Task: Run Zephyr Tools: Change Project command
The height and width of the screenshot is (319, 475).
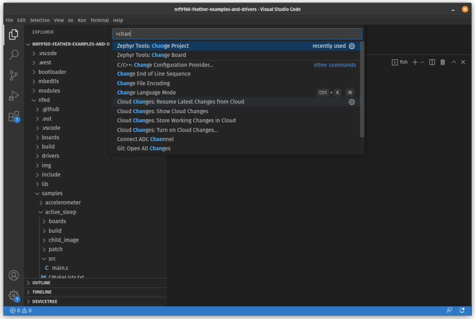Action: tap(237, 46)
